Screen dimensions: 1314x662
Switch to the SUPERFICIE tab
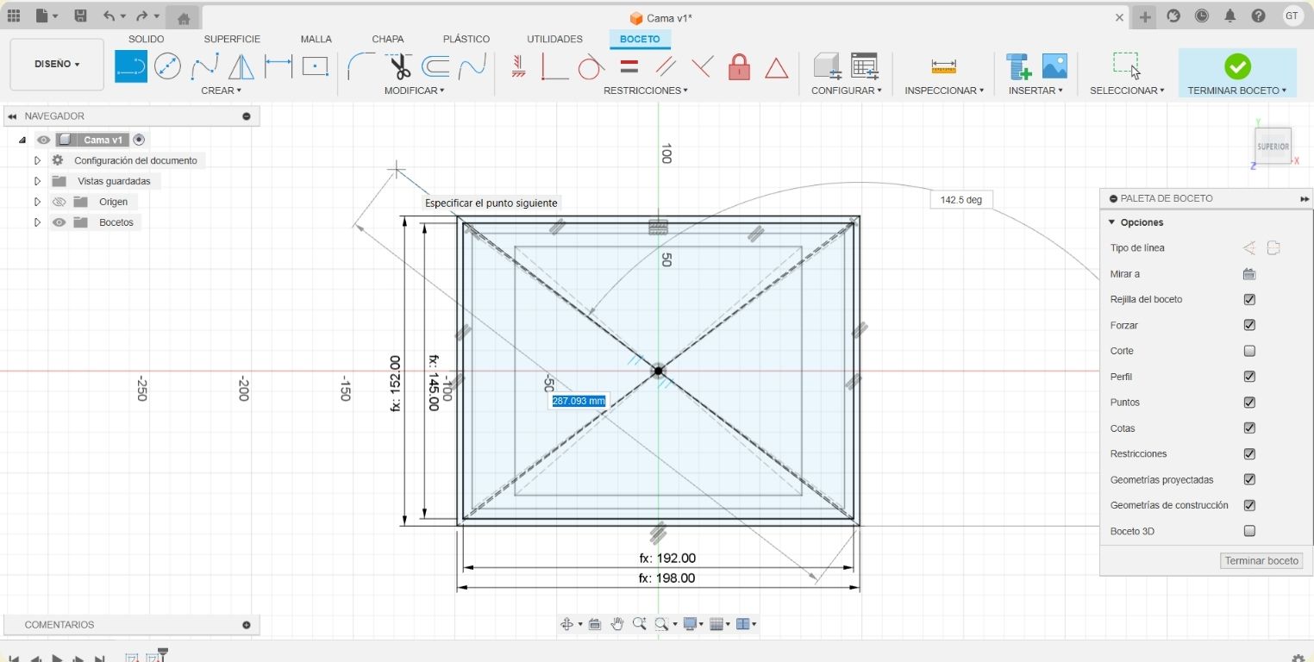point(232,39)
